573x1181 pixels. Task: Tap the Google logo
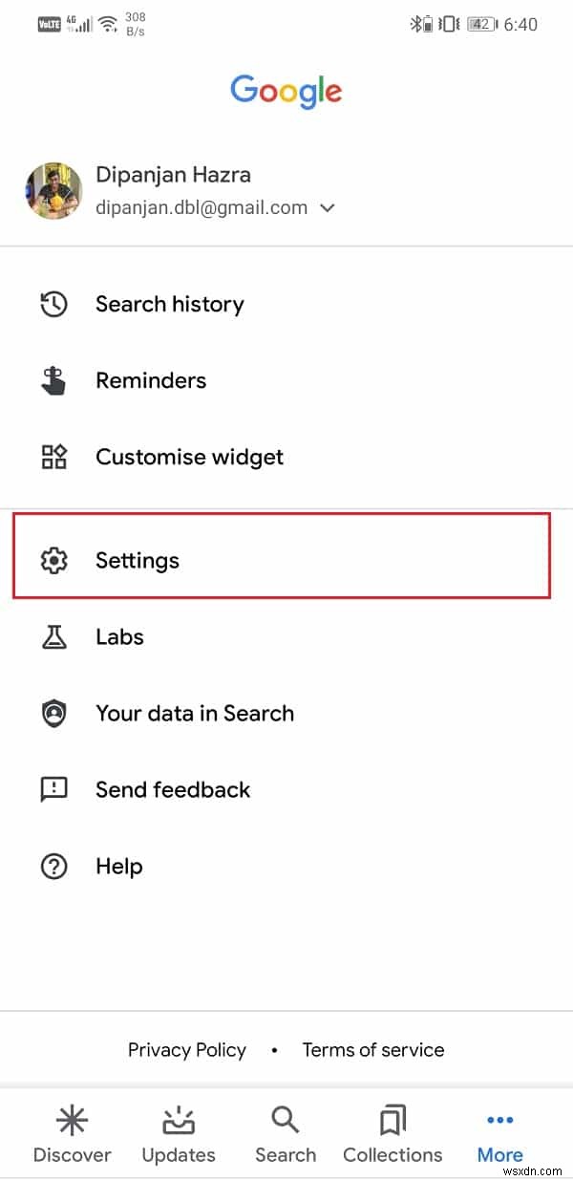(x=286, y=90)
